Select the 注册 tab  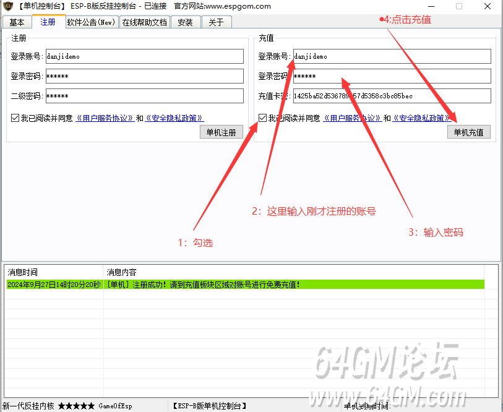coord(48,22)
